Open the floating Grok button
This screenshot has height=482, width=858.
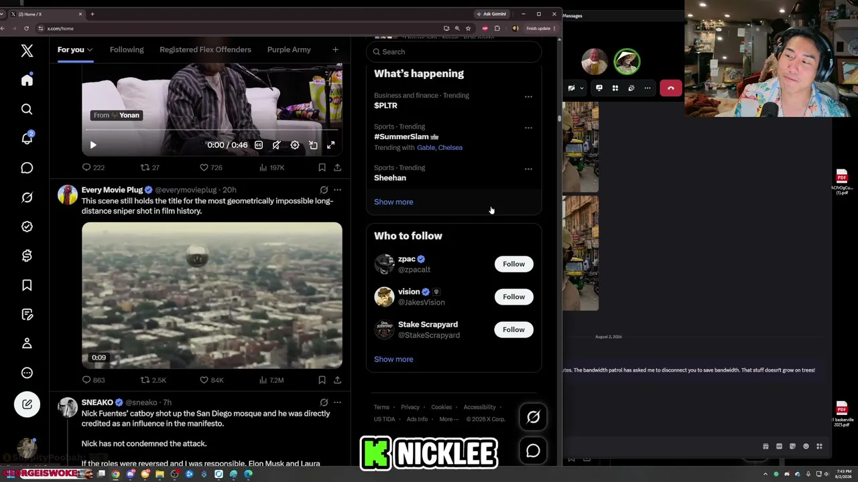pos(533,417)
